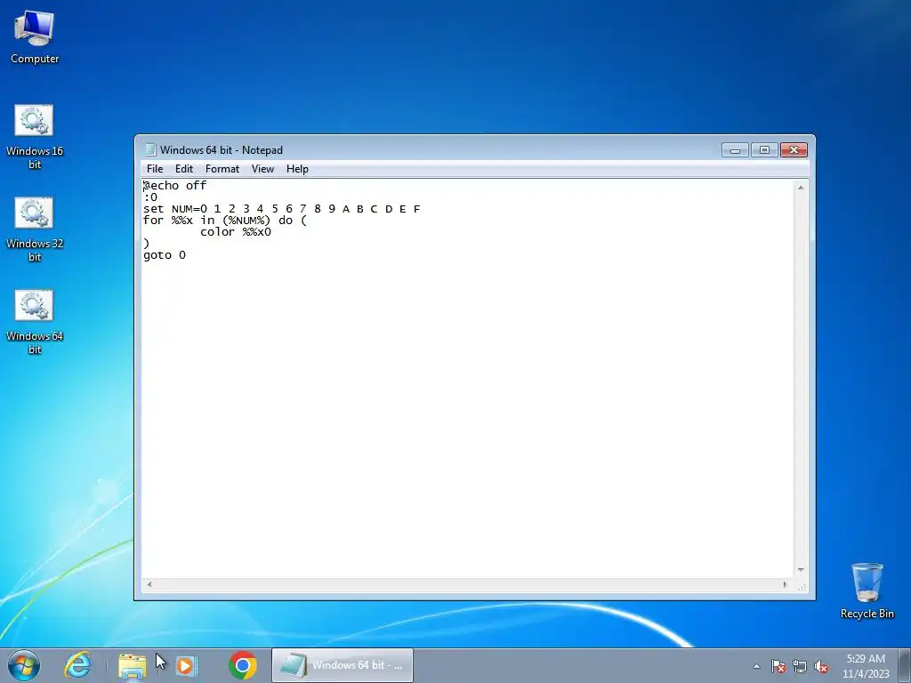The width and height of the screenshot is (911, 683).
Task: Open the clock showing 5:29 AM
Action: click(866, 665)
